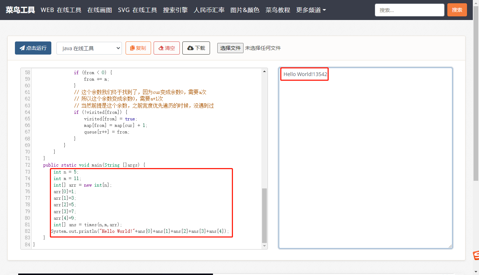This screenshot has height=275, width=479.
Task: Click the 'public static void main' line
Action: 94,165
